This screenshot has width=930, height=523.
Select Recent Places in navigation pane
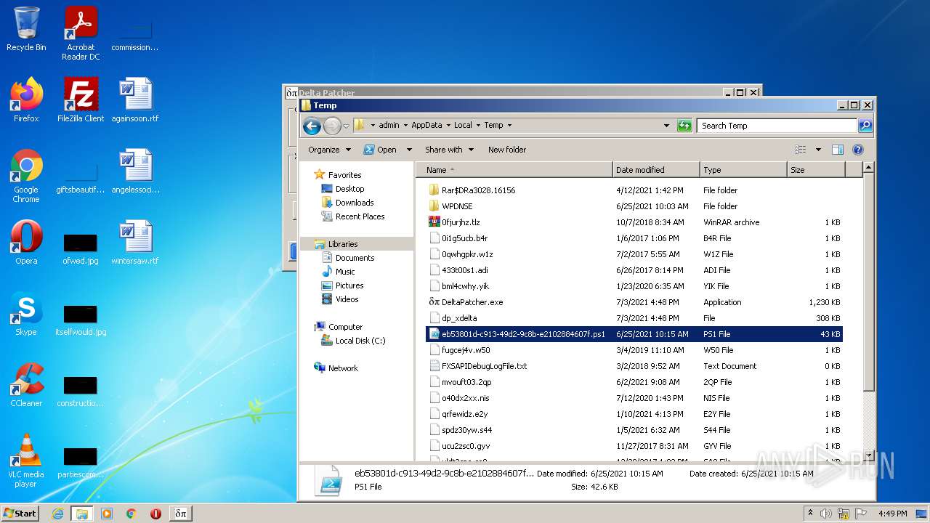360,216
